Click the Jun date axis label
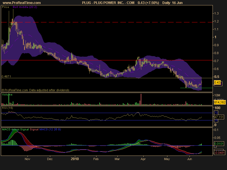This screenshot has height=170, width=227. 190,159
